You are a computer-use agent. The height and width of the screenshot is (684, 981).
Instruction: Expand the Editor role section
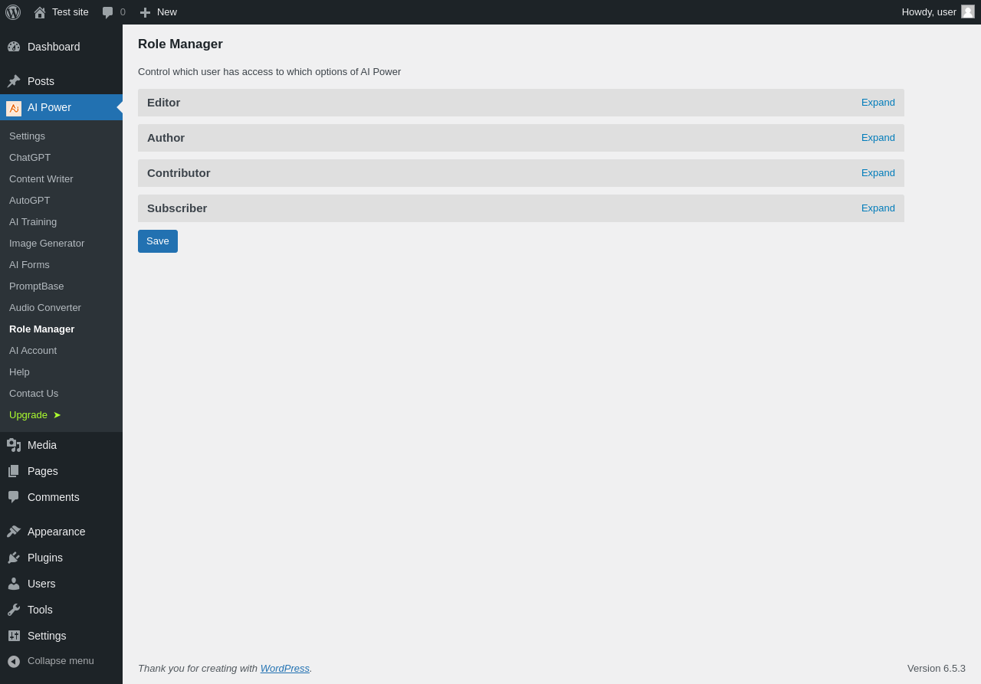(878, 103)
